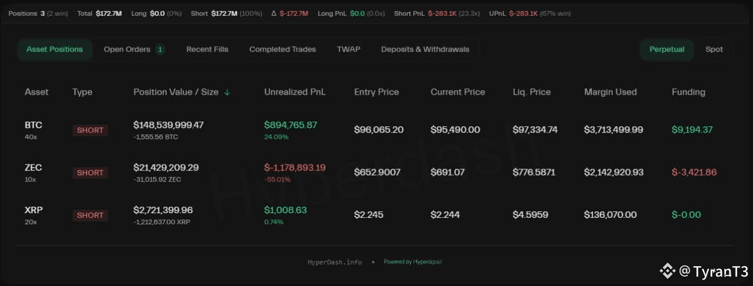
Task: Go to the Completed Trades tab
Action: pos(282,49)
